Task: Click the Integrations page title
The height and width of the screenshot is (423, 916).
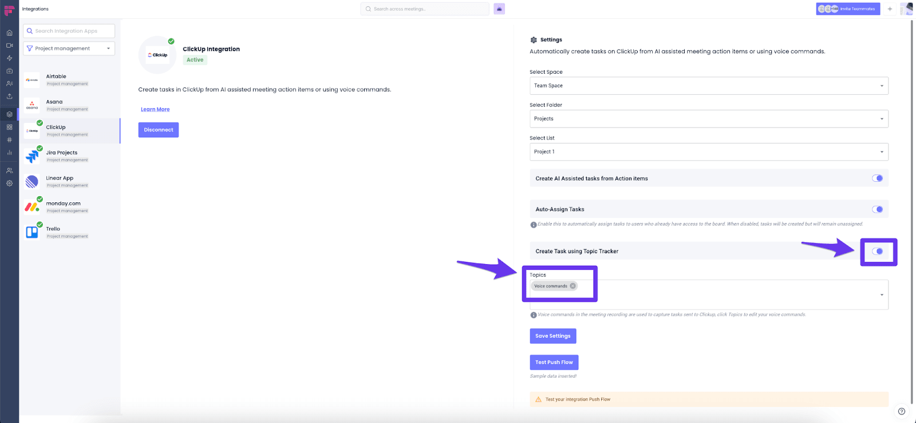Action: point(35,9)
